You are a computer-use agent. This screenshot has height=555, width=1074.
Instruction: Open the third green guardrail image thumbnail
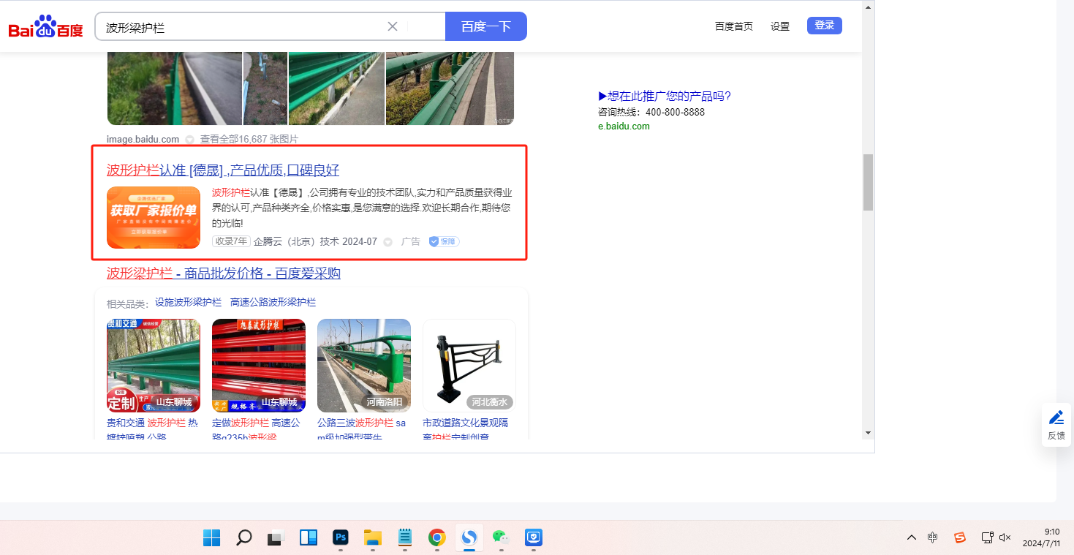coord(336,88)
